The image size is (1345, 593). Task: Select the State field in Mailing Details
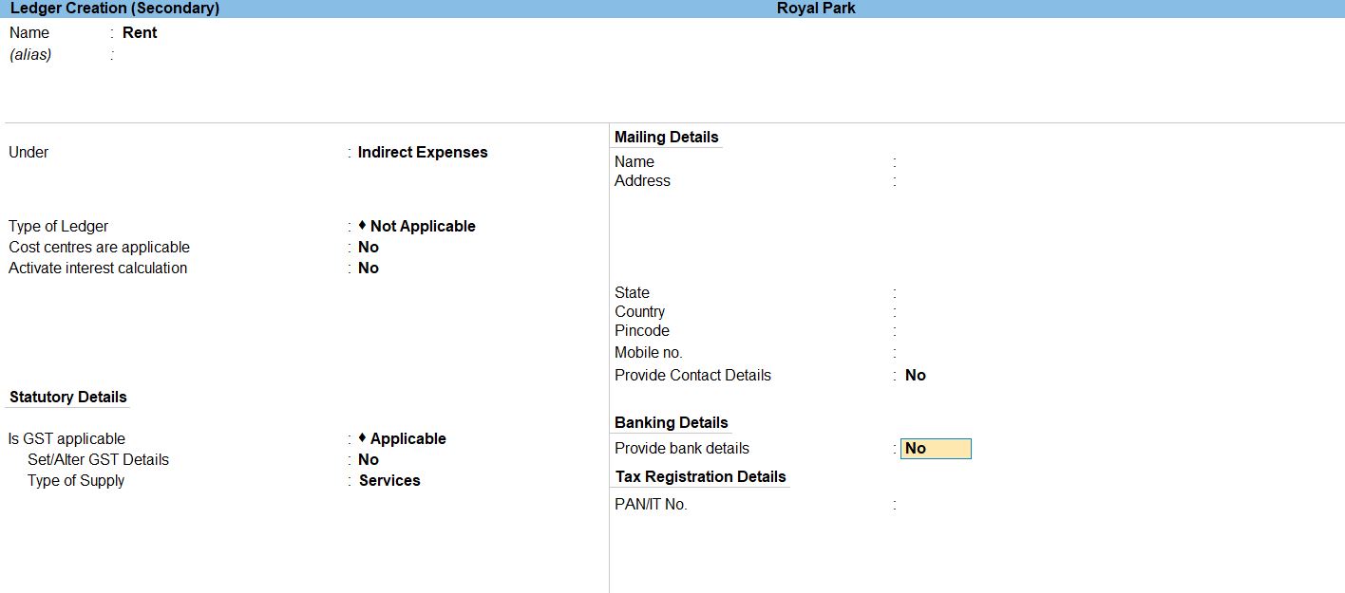(x=950, y=293)
